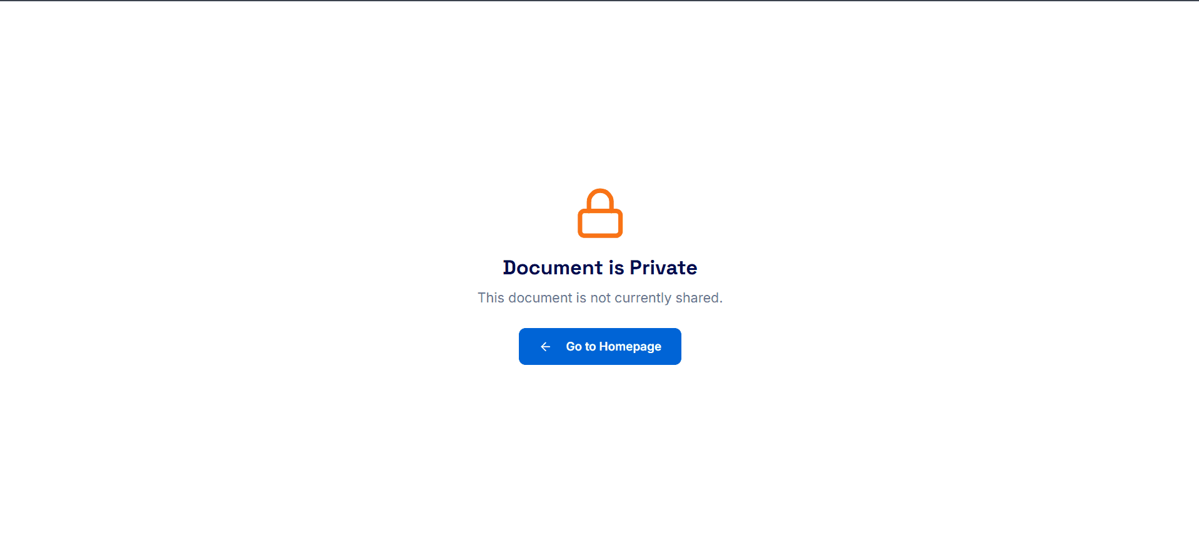Click the word 'Private' in the heading
This screenshot has height=548, width=1199.
point(663,267)
